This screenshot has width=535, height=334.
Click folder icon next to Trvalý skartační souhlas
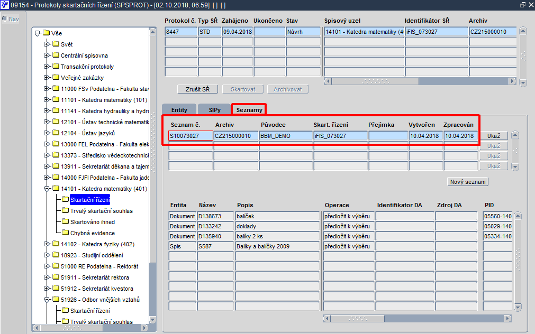tap(66, 211)
